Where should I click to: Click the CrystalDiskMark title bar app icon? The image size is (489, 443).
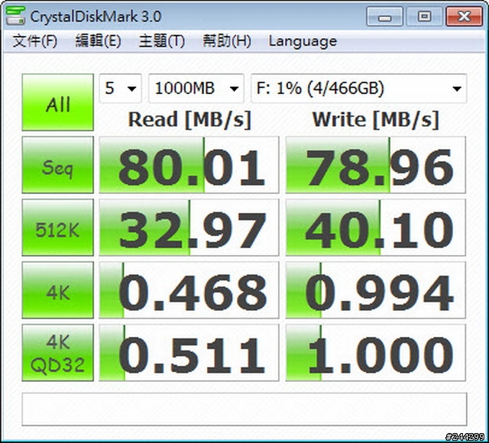pos(15,15)
